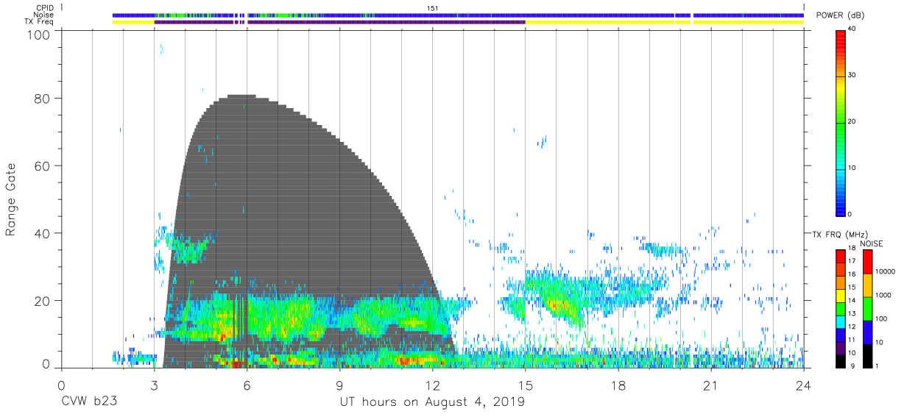Click the 'CVW b23' radar beam label

click(x=90, y=402)
